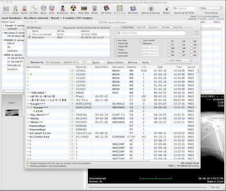Expand the GRX KNEE patient row
226x191 pixels.
click(28, 93)
